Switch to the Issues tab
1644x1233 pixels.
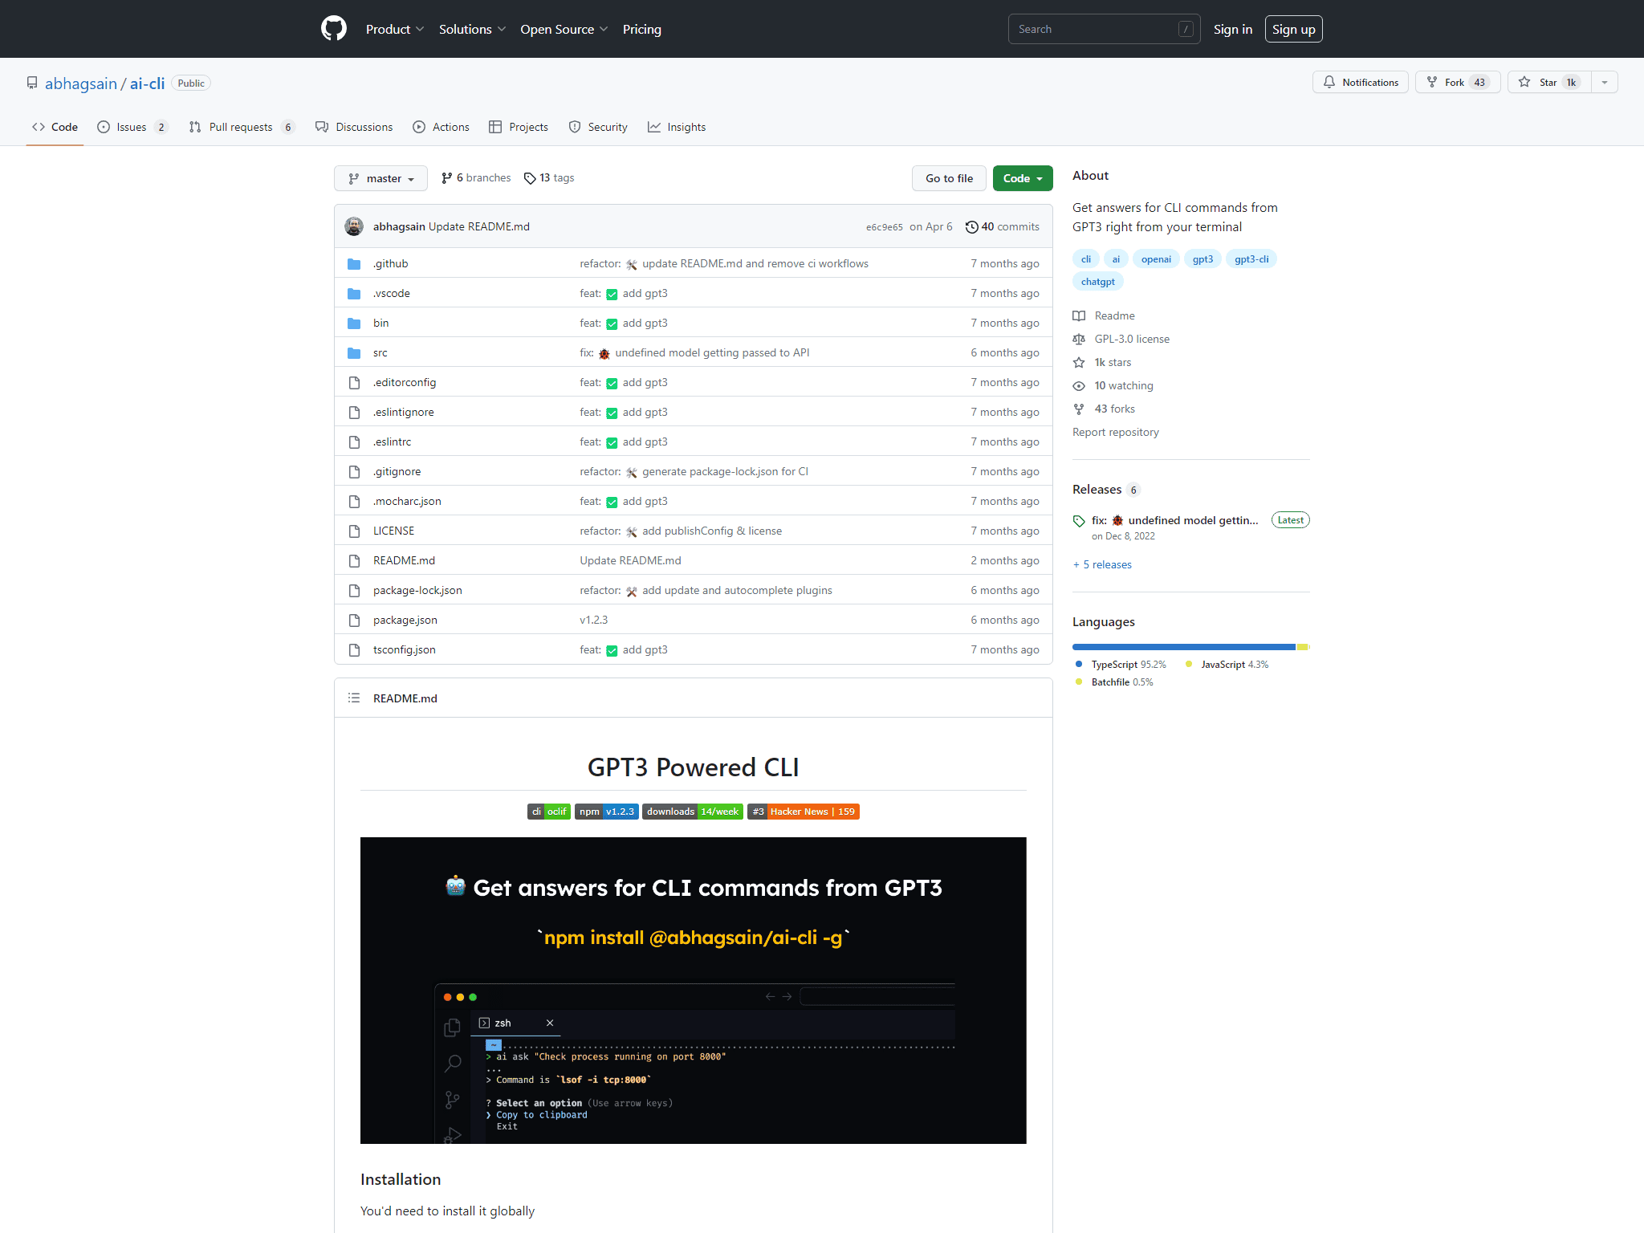[x=132, y=127]
